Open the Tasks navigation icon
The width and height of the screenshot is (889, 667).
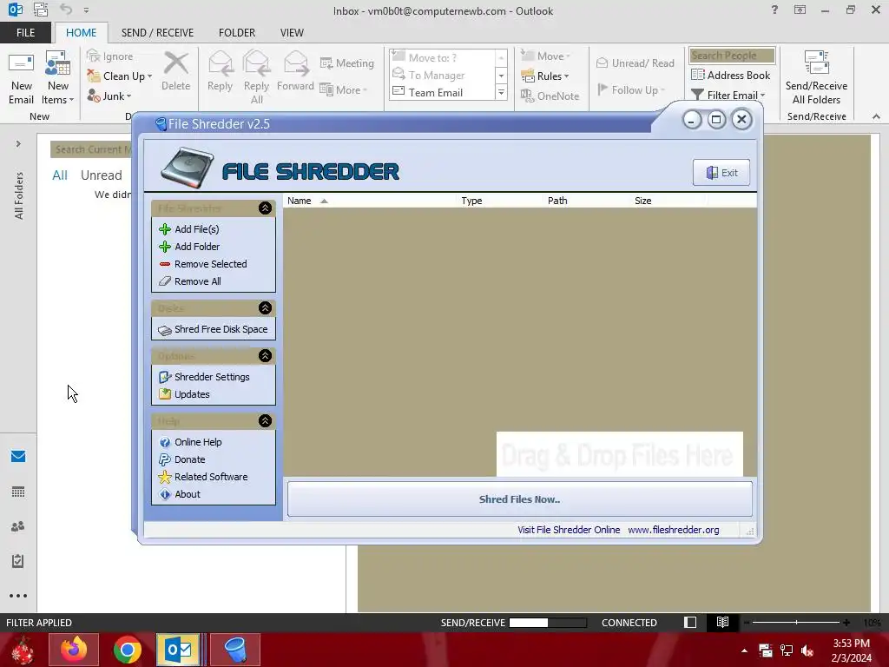point(18,561)
